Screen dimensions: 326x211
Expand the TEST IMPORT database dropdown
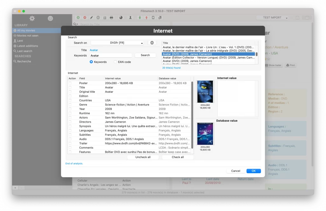(272, 18)
